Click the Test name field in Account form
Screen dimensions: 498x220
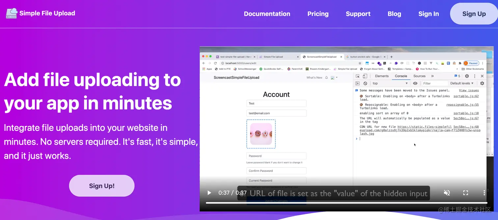point(276,104)
